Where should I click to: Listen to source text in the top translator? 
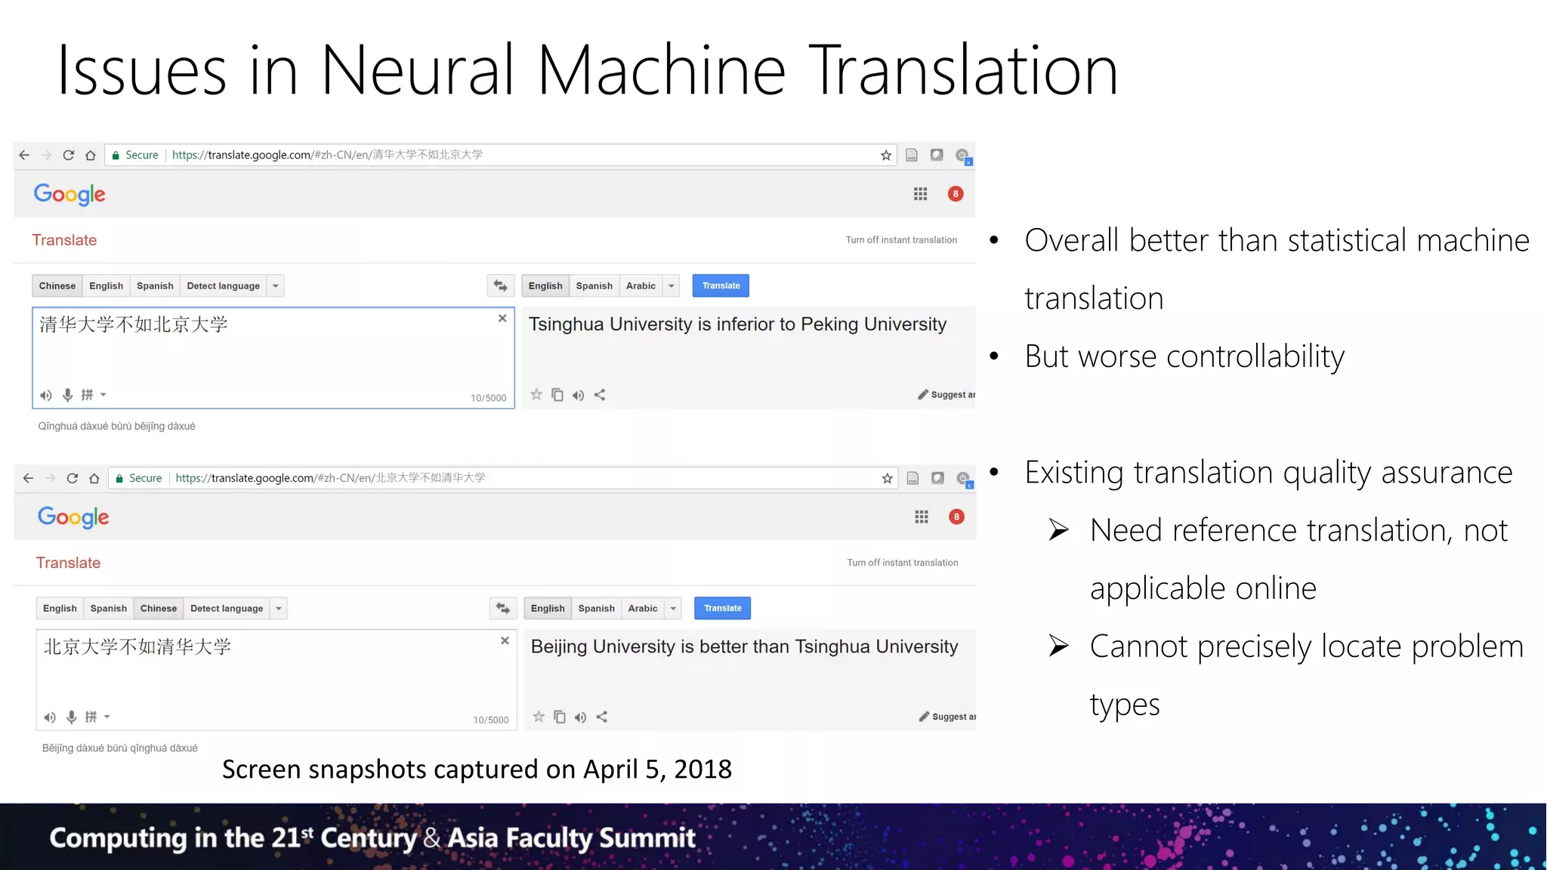pos(46,395)
